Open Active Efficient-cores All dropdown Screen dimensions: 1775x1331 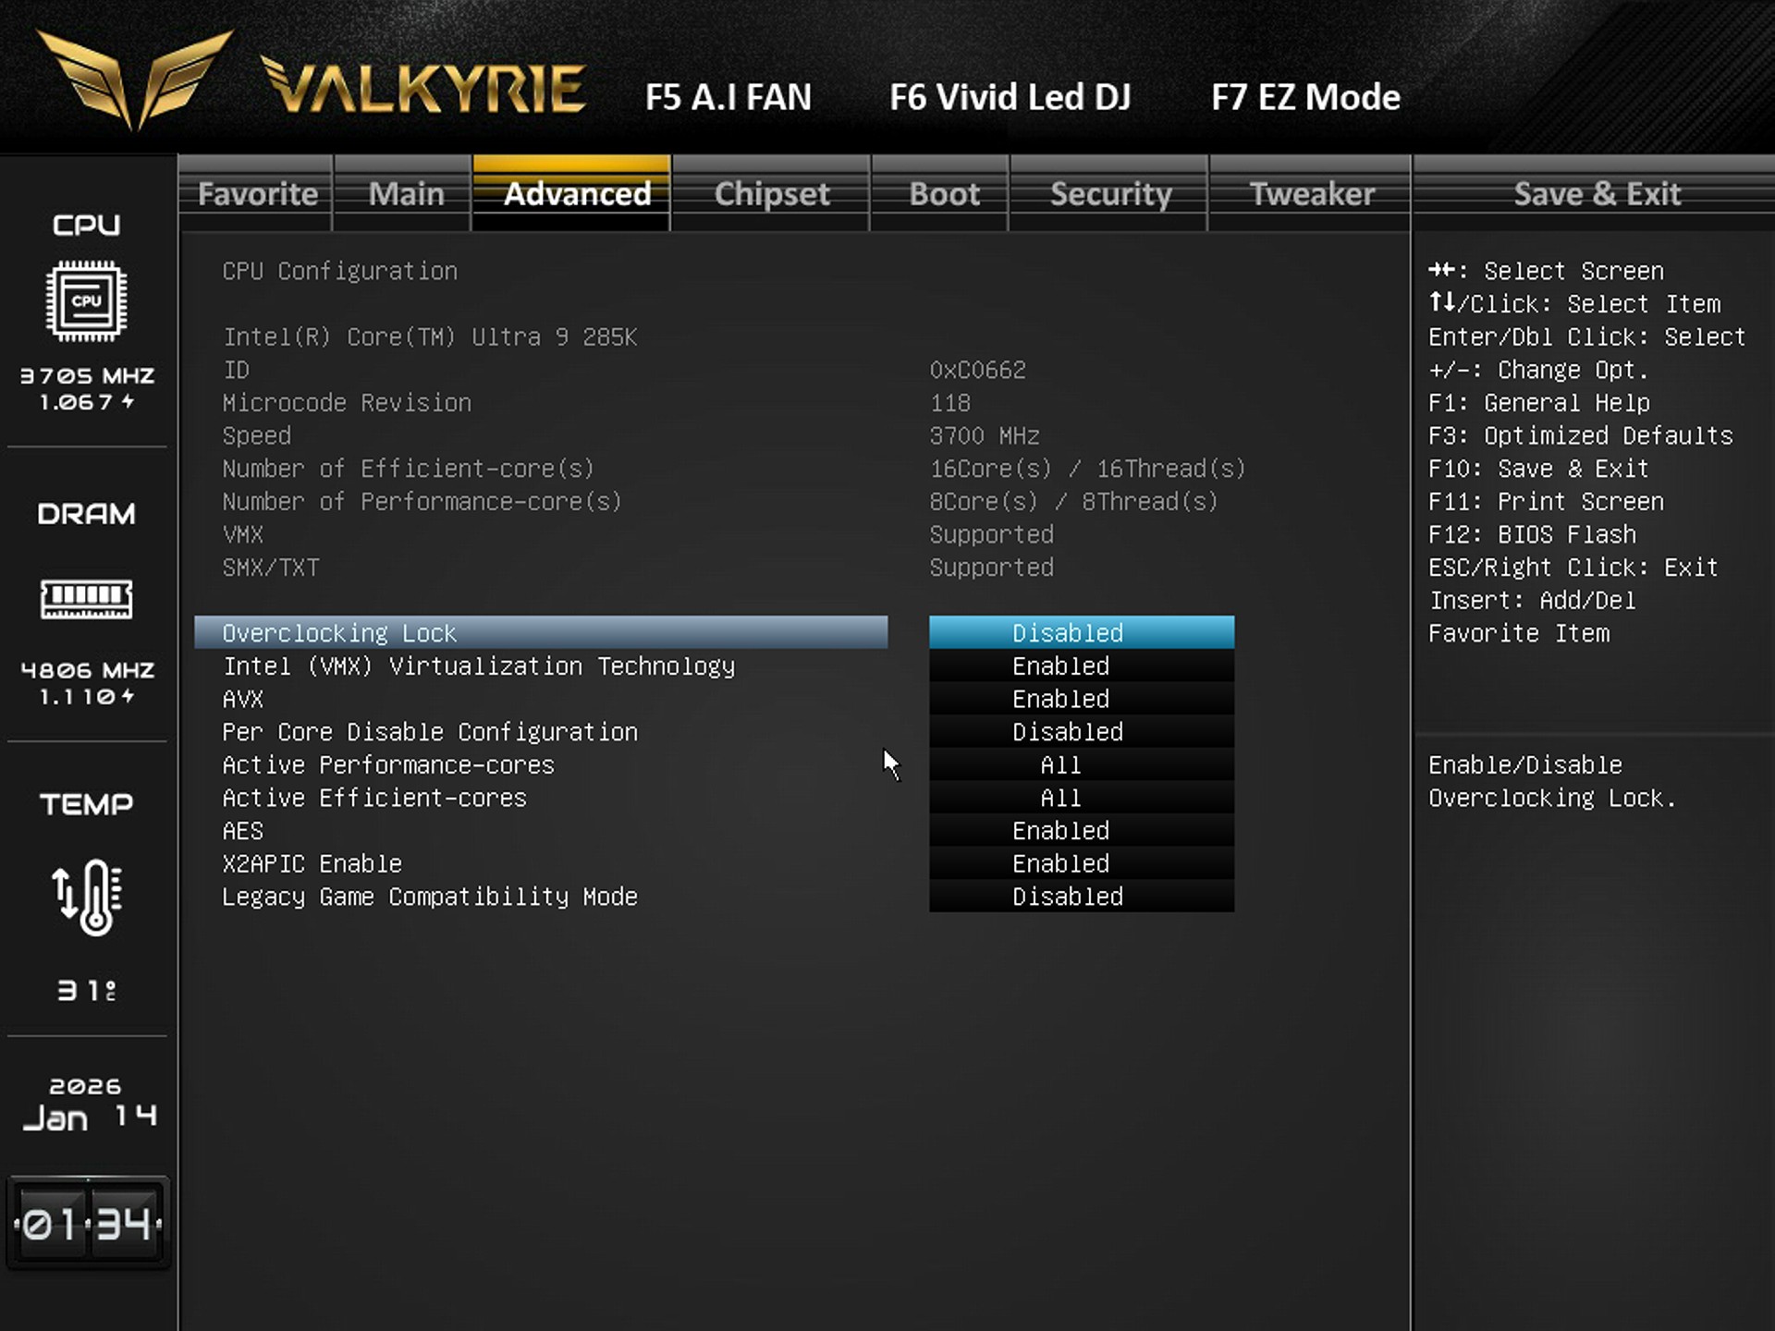(x=1081, y=799)
